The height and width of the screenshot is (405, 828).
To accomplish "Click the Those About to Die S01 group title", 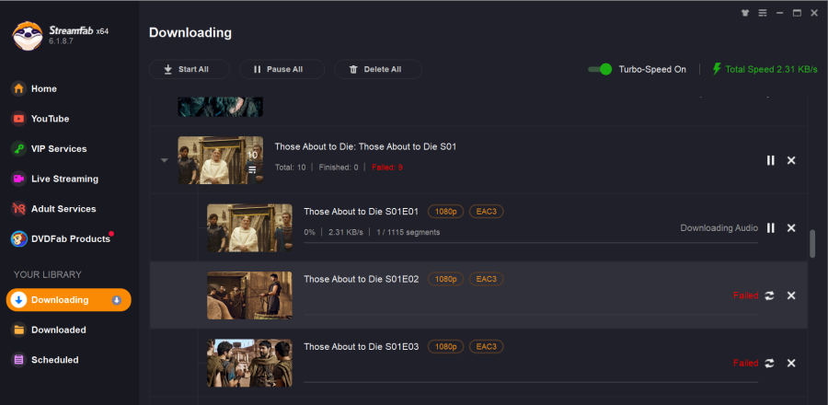I will coord(365,146).
